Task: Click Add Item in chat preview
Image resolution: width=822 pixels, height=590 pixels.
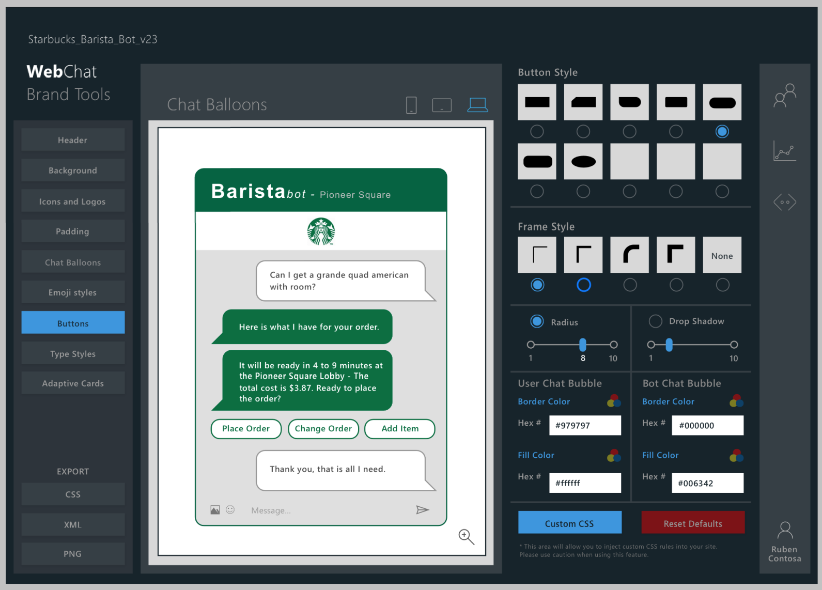Action: pyautogui.click(x=400, y=429)
